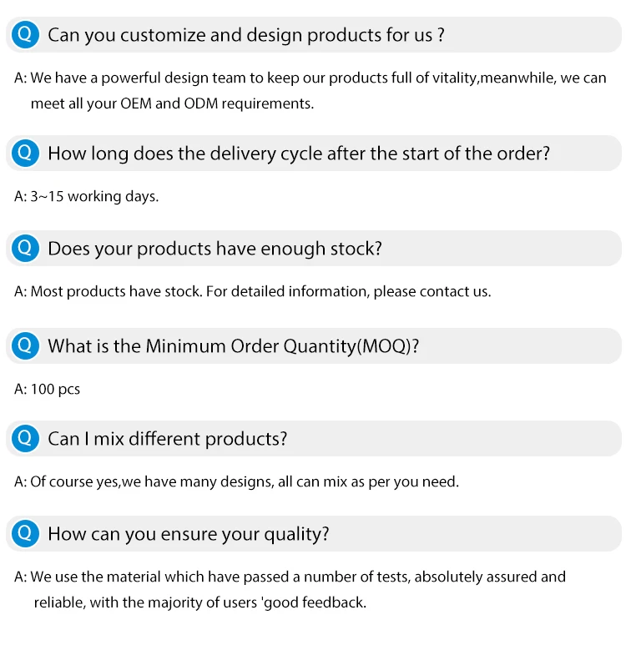Click the Q icon beside Minimum Order Quantity question

(x=25, y=345)
